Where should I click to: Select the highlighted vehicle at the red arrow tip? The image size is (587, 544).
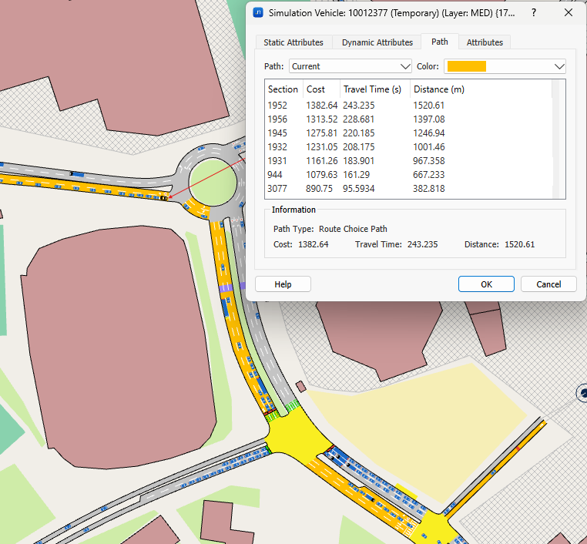164,198
